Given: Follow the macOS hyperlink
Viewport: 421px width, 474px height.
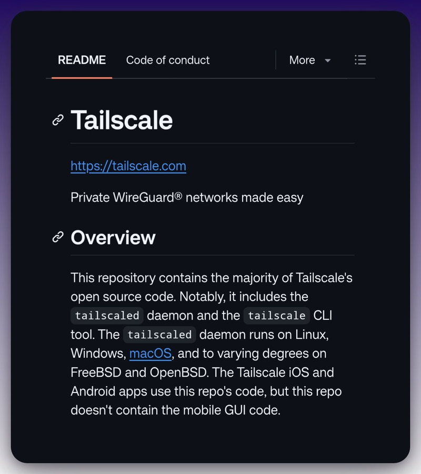Looking at the screenshot, I should pos(151,354).
